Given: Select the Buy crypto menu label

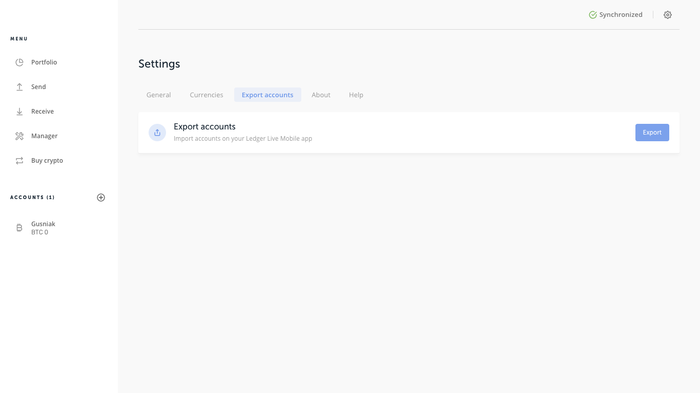Looking at the screenshot, I should [47, 161].
